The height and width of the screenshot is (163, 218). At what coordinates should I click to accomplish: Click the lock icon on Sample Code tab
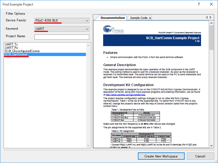150,18
